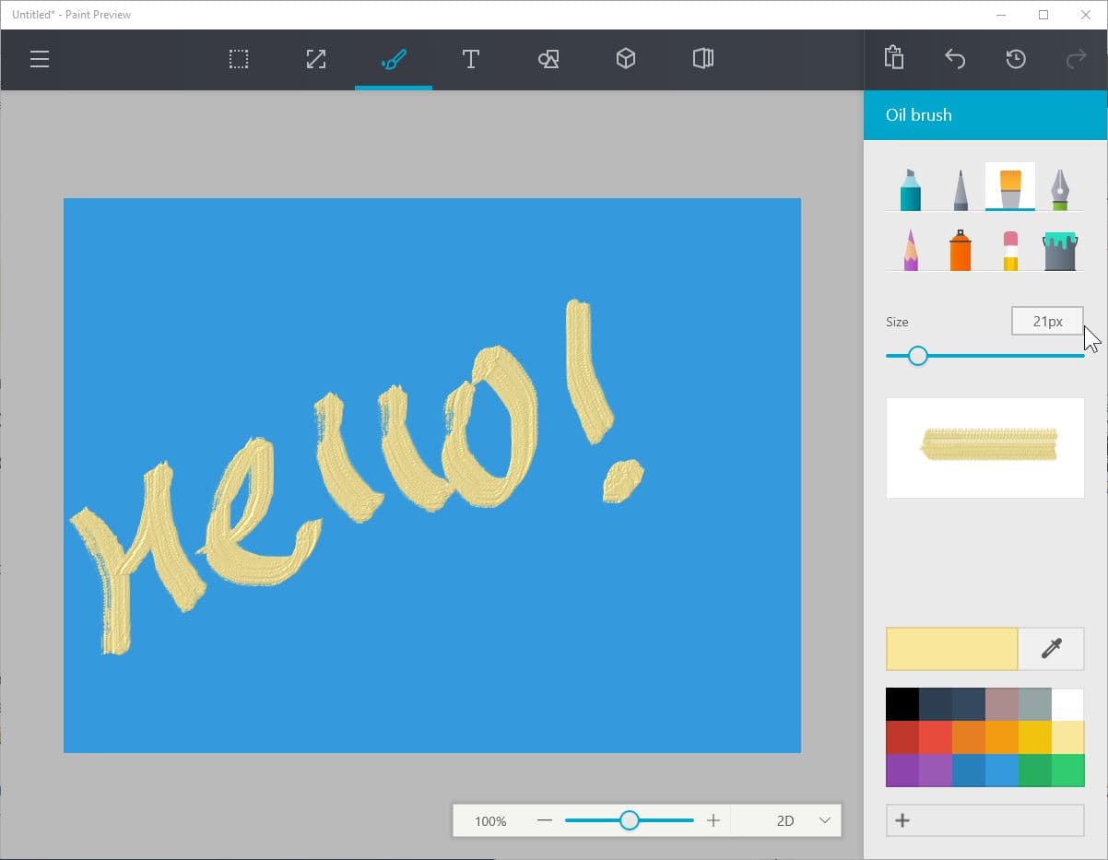Click the Paste clipboard button
1108x860 pixels.
click(893, 58)
